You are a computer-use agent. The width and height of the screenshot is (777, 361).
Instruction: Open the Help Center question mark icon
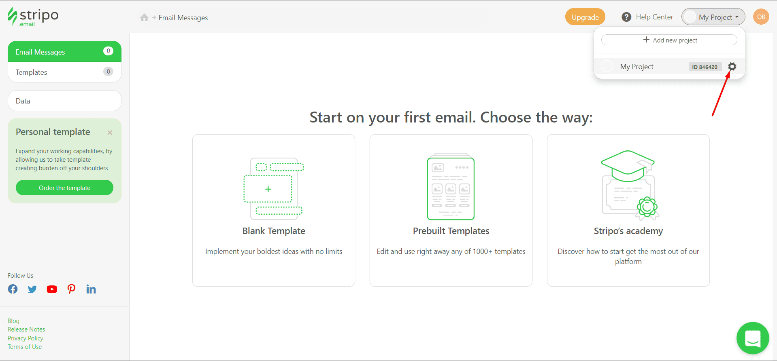pos(626,17)
